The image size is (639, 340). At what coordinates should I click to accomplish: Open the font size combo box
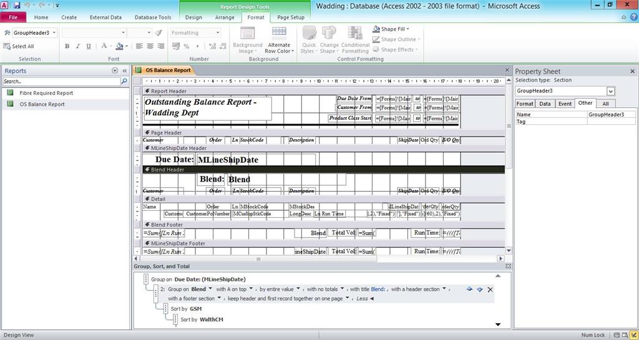139,33
